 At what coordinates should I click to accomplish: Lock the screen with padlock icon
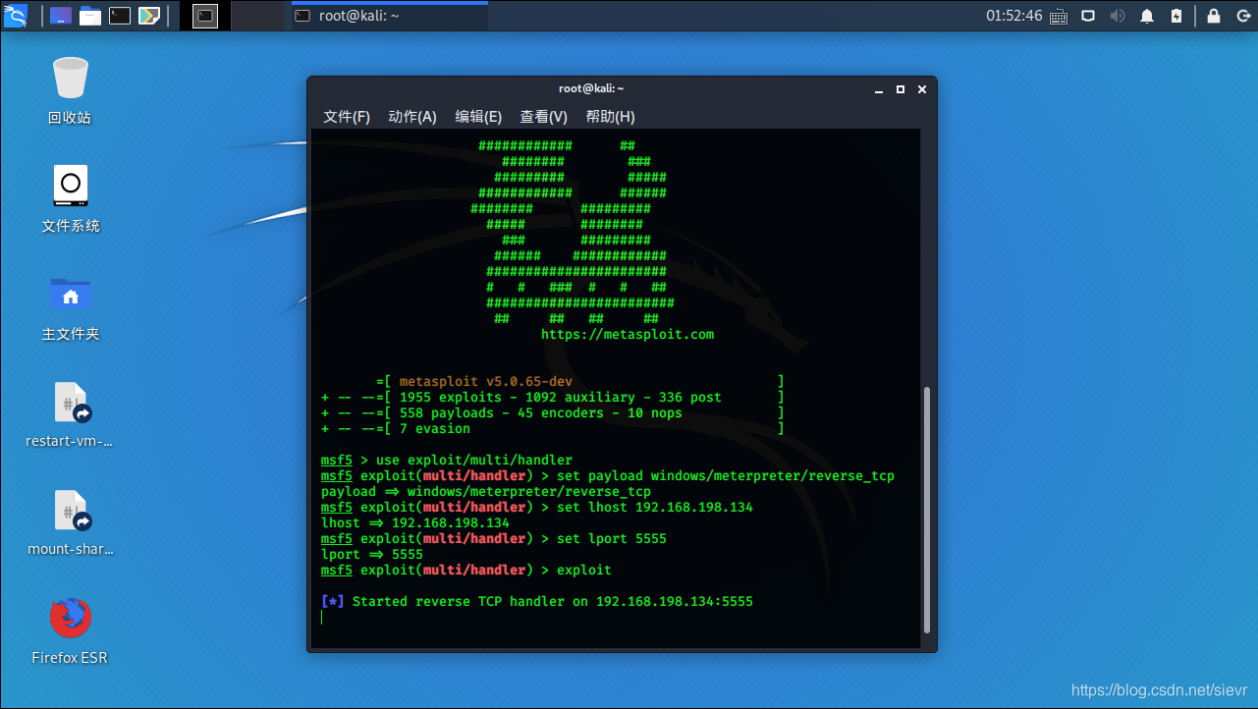(x=1214, y=16)
